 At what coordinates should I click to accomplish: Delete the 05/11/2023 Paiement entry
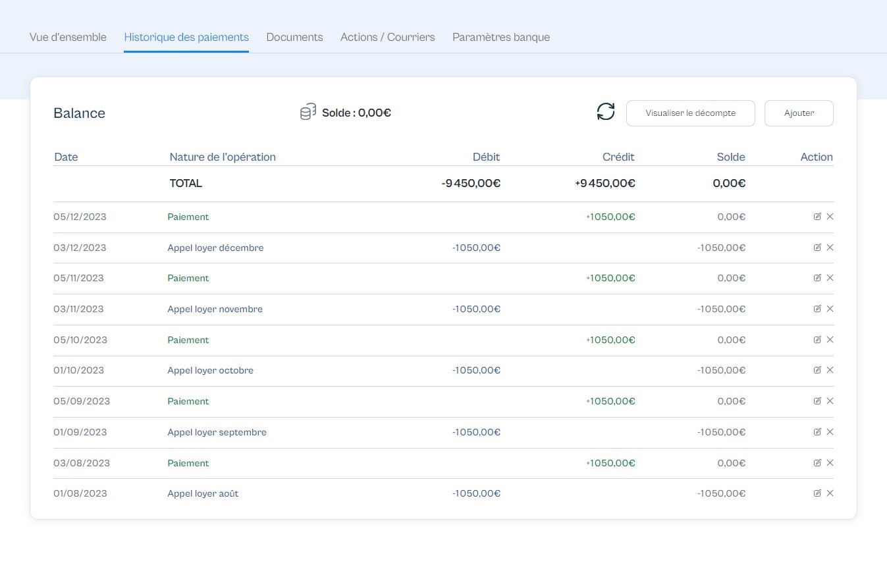click(x=830, y=277)
